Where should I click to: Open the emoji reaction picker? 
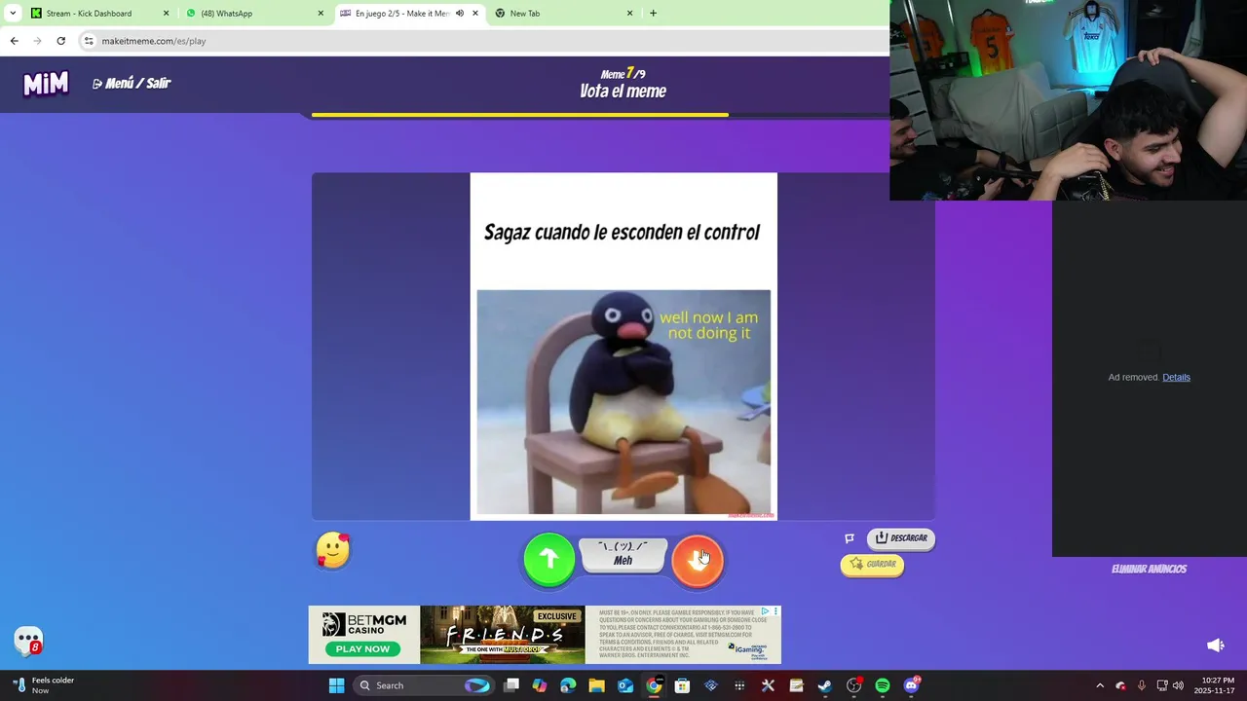point(333,551)
